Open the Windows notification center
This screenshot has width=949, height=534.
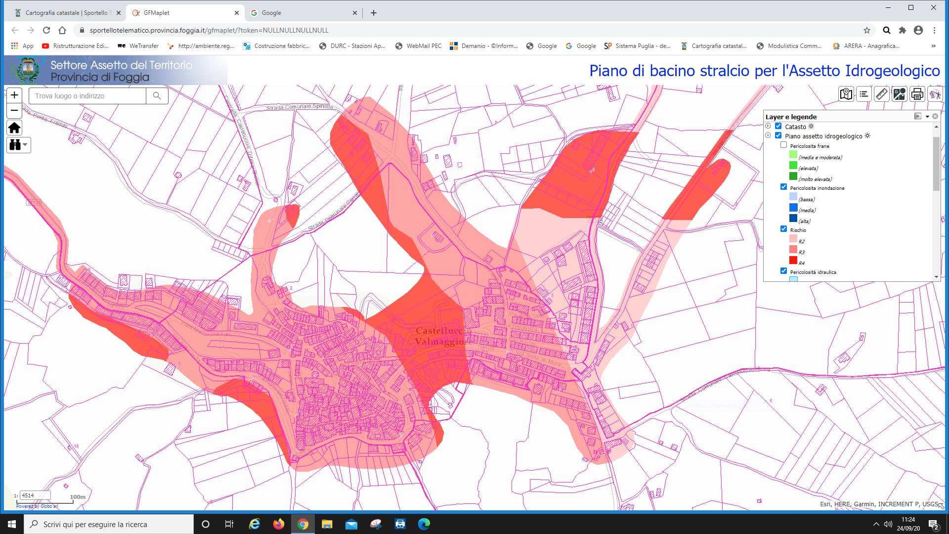coord(934,524)
